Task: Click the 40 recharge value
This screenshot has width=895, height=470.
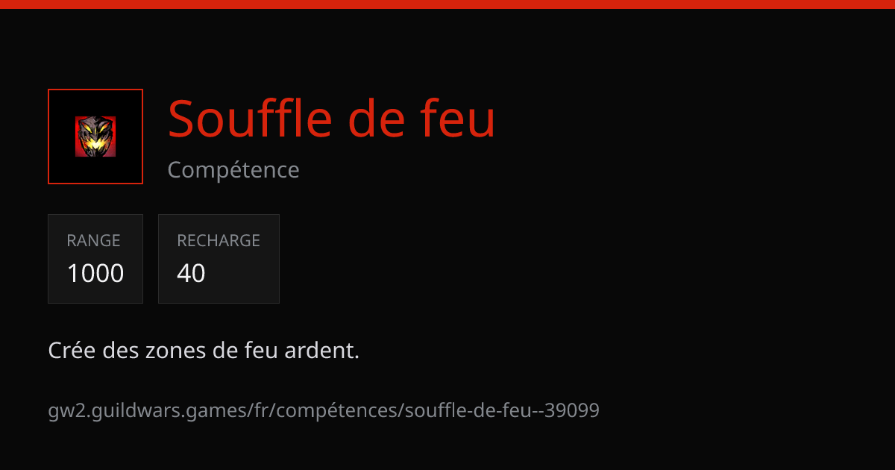Action: [x=191, y=273]
